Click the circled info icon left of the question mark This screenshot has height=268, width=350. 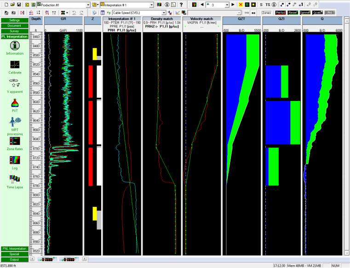(x=167, y=5)
